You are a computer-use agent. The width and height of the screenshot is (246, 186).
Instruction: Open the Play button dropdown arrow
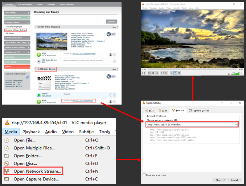pos(225,180)
